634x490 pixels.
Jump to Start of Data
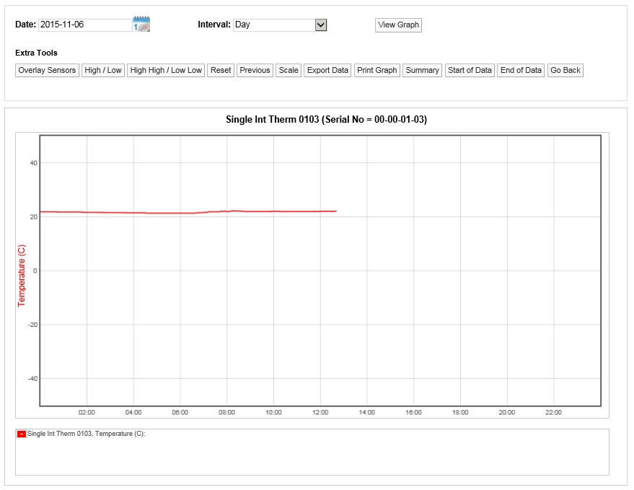pyautogui.click(x=470, y=70)
